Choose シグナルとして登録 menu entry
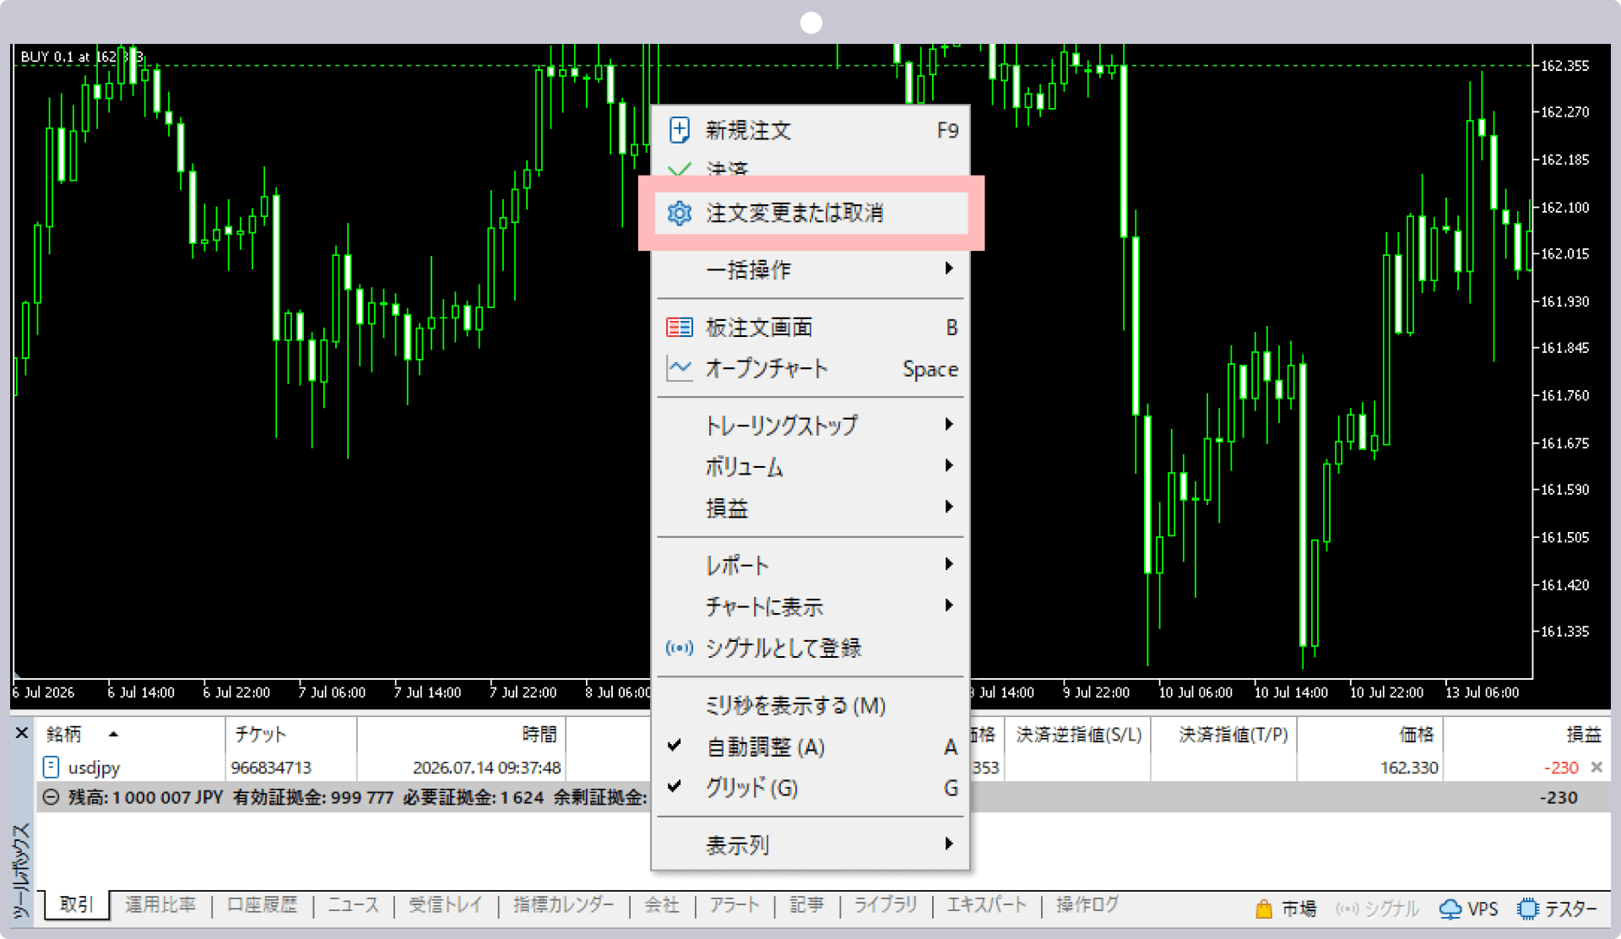 810,648
